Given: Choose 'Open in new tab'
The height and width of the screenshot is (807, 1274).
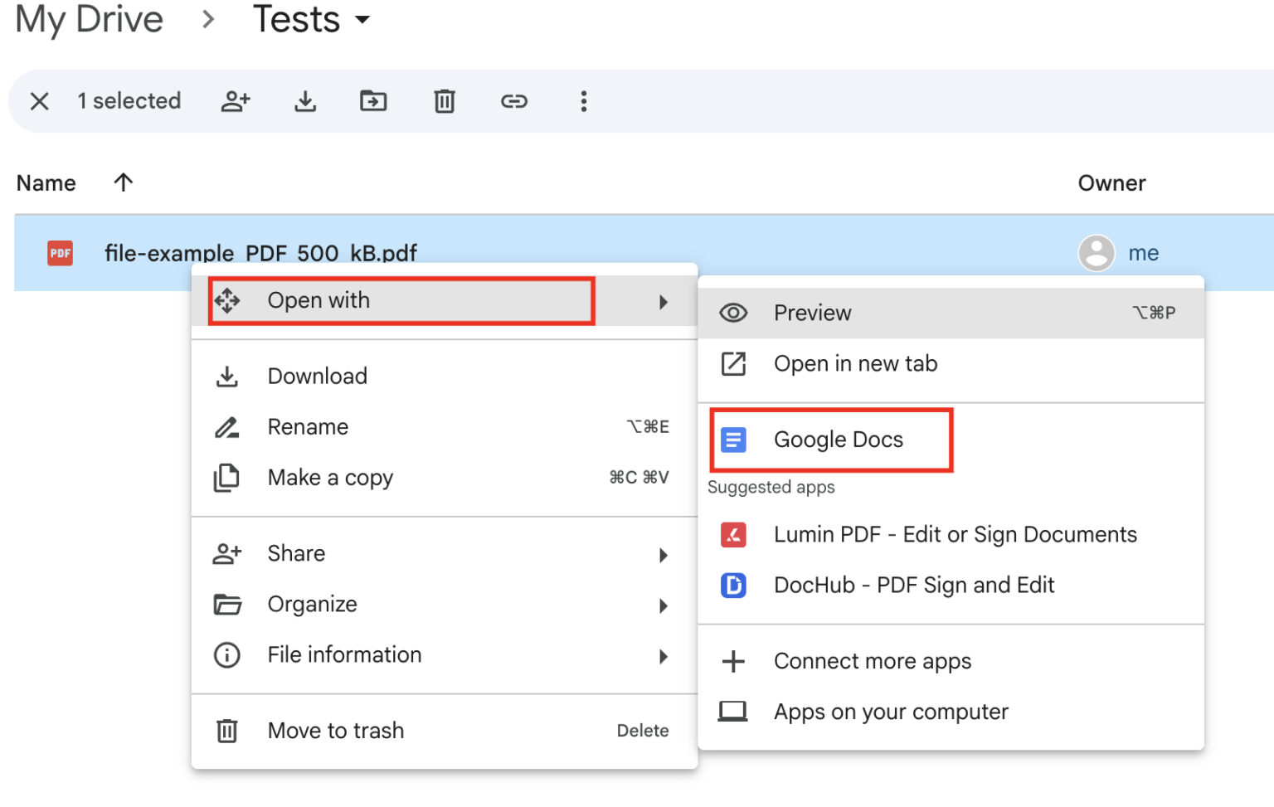Looking at the screenshot, I should coord(855,363).
